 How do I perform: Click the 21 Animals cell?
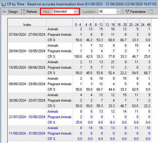[110, 62]
